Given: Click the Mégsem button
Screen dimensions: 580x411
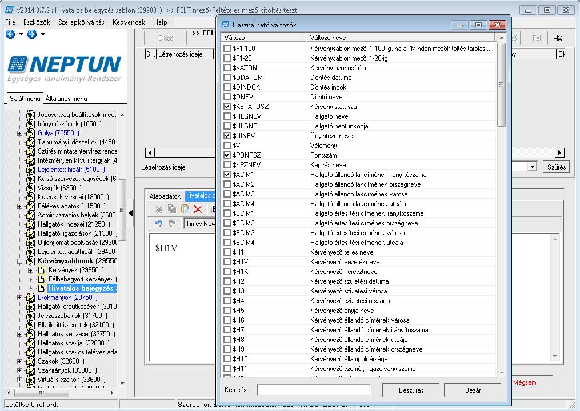Looking at the screenshot, I should coord(533,382).
